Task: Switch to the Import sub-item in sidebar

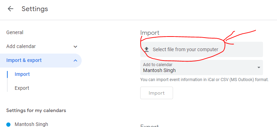Action: (22, 74)
